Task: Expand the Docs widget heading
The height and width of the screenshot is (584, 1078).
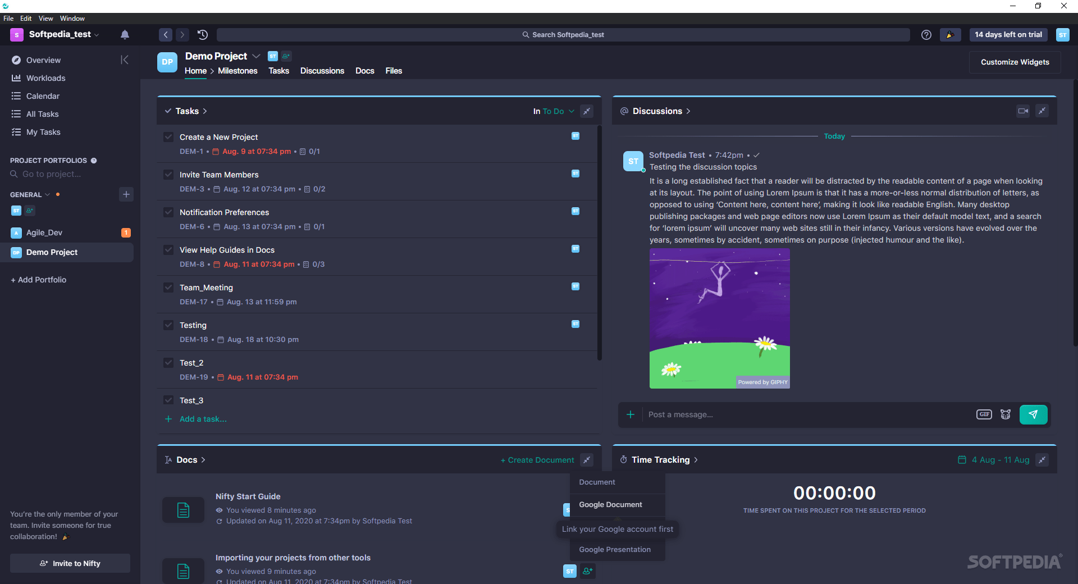Action: [x=191, y=460]
